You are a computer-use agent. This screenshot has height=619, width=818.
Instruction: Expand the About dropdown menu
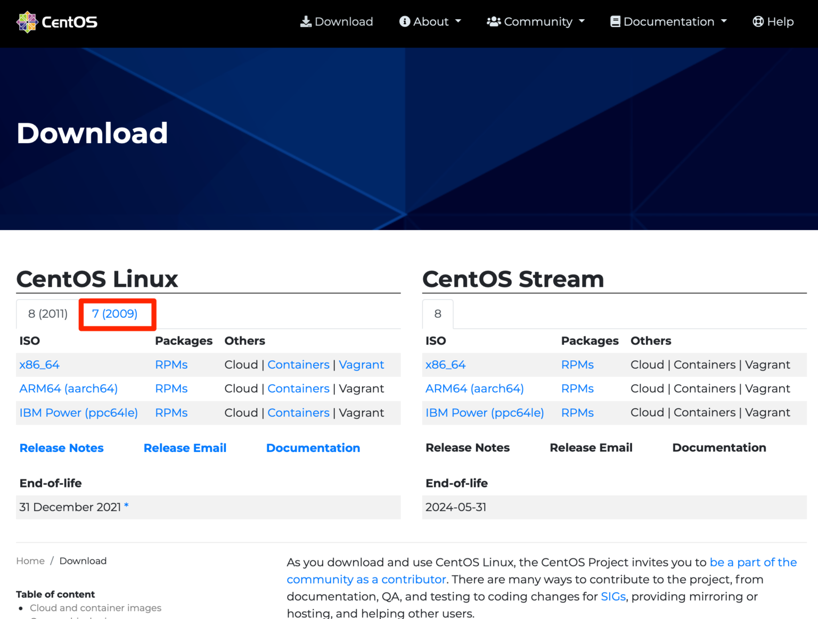click(430, 21)
